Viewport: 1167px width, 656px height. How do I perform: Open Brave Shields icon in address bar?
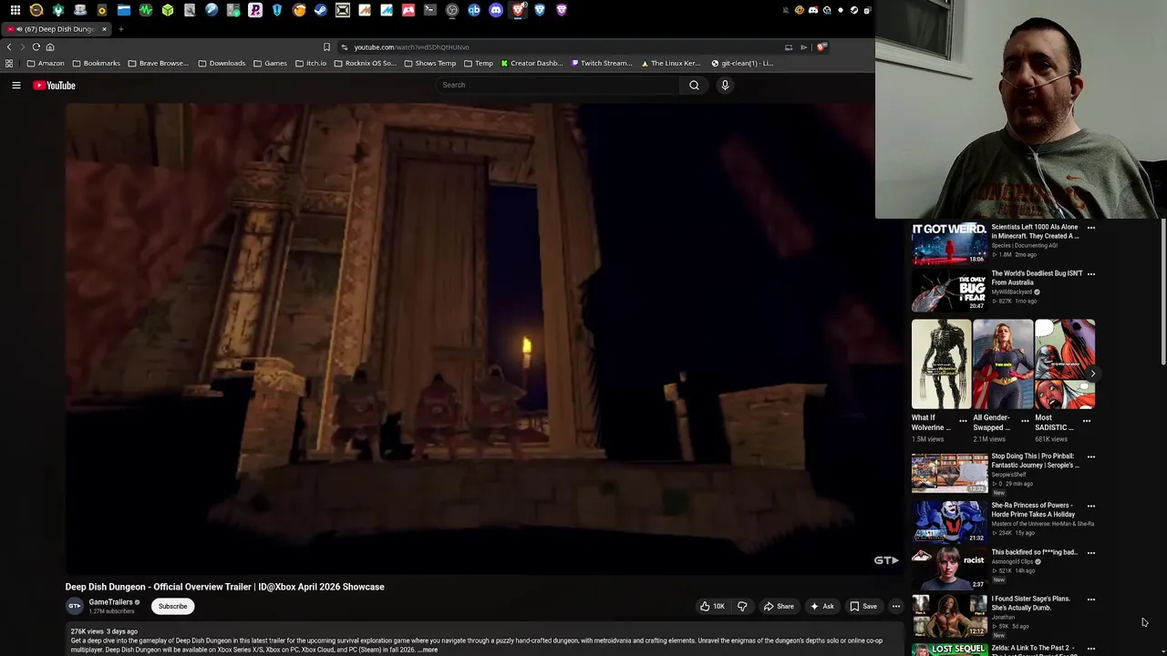(821, 46)
